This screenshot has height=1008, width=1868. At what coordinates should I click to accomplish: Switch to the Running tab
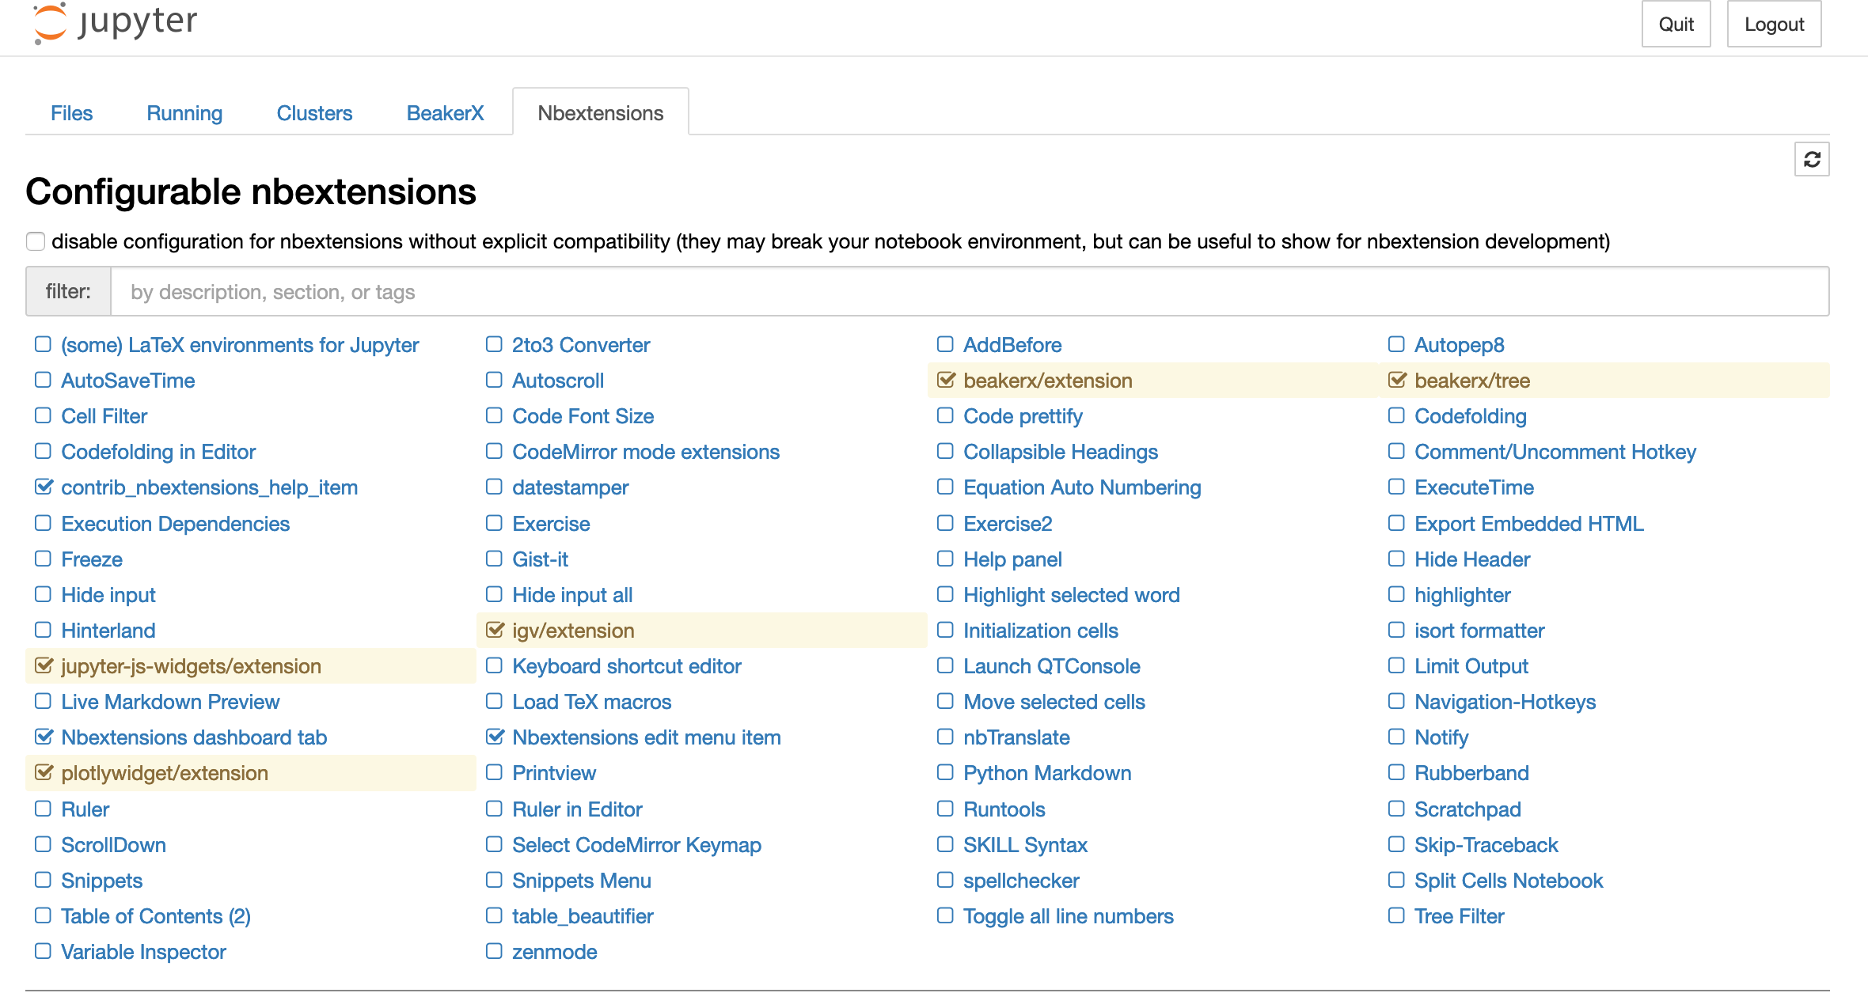click(184, 113)
